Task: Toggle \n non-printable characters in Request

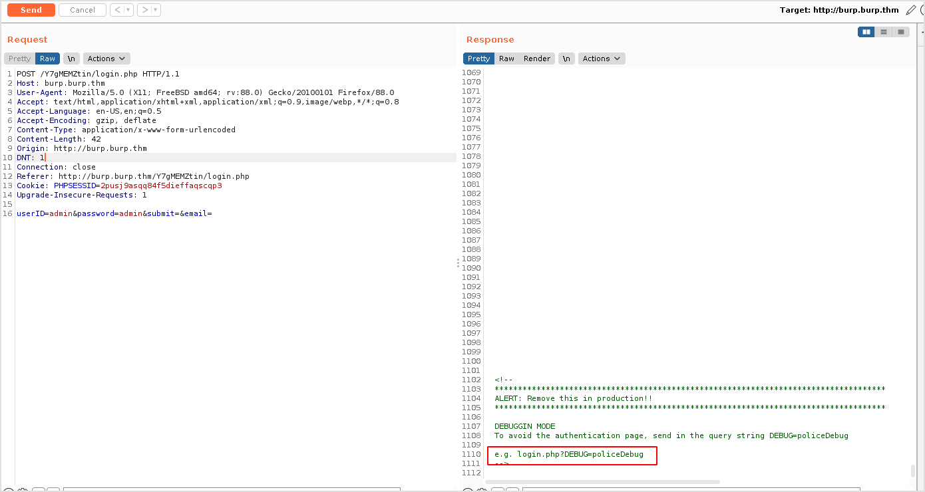Action: point(71,59)
